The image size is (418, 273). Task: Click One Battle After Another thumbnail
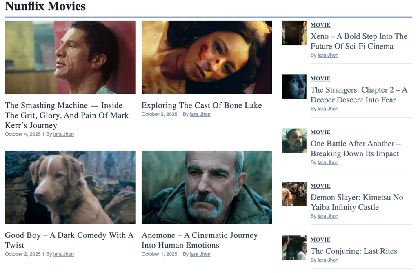click(x=294, y=140)
